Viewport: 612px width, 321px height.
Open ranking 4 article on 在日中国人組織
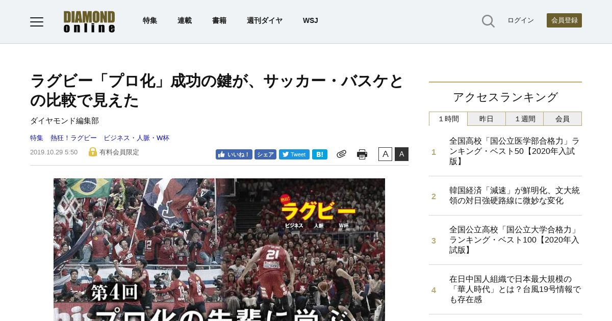[515, 289]
